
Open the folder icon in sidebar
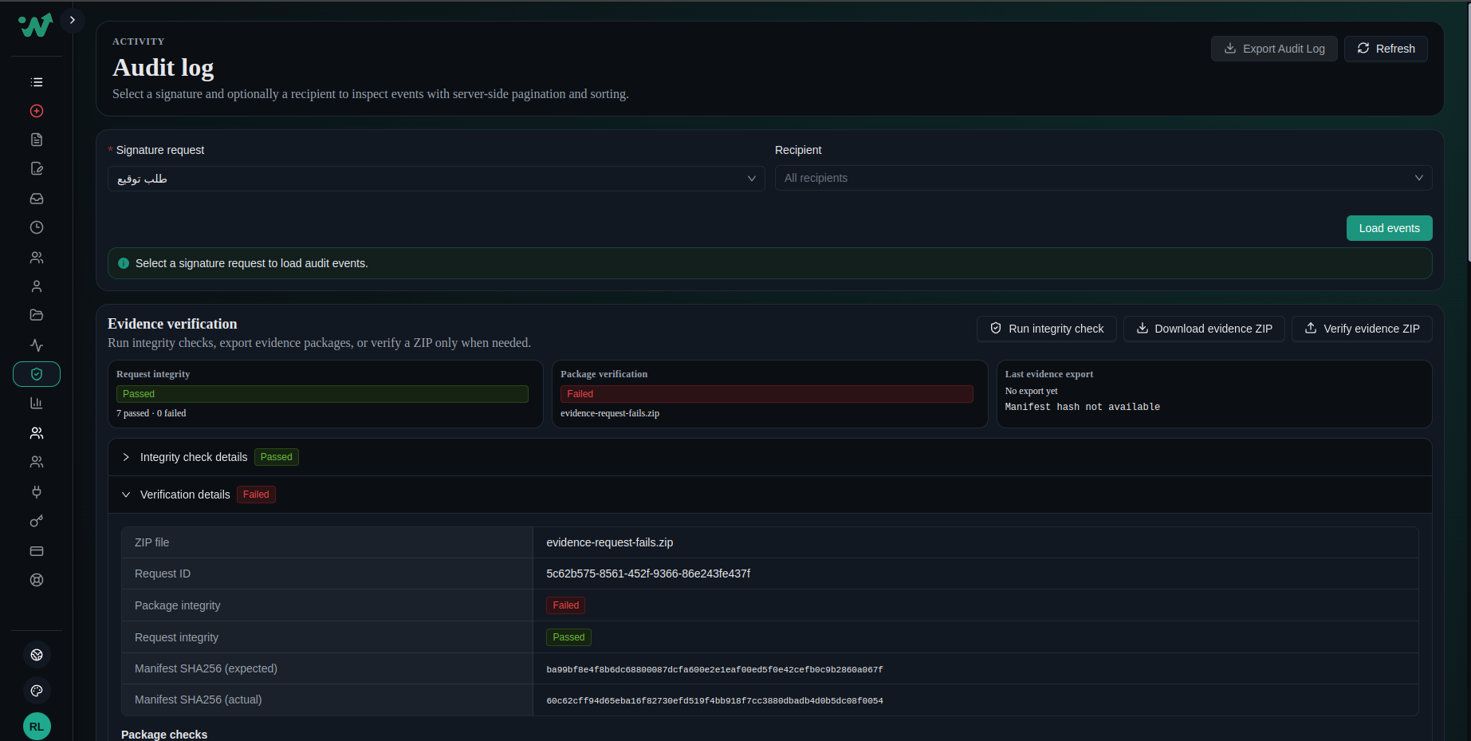click(37, 315)
